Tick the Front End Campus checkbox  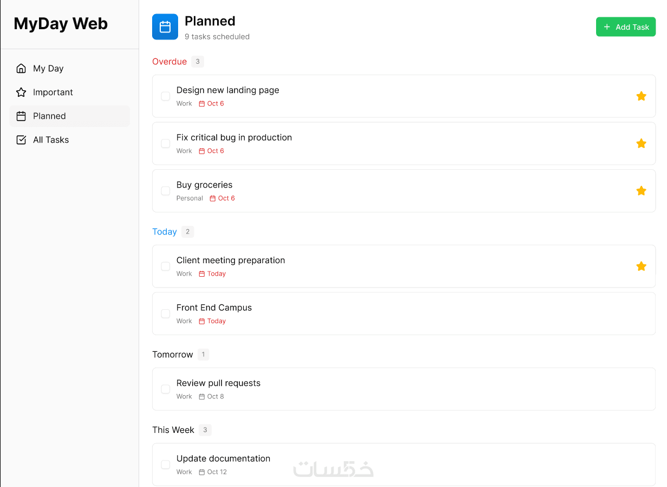pos(166,313)
